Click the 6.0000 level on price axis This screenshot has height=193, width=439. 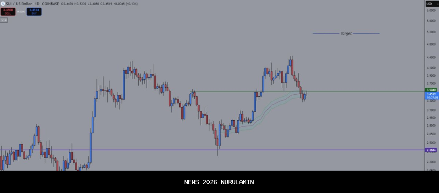431,10
